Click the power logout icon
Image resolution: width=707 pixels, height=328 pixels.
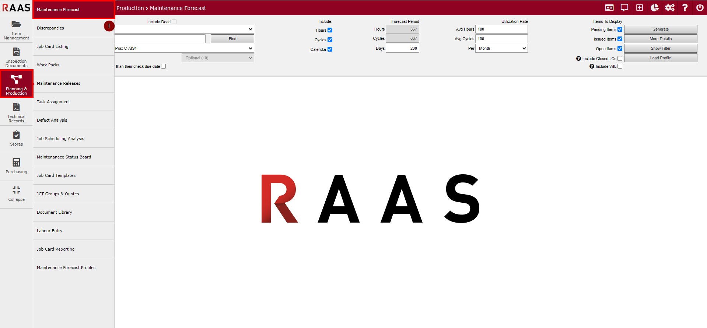pos(700,8)
